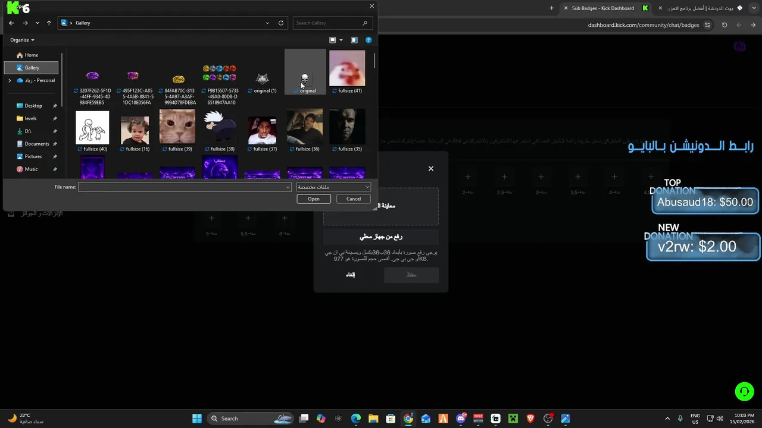This screenshot has width=762, height=428.
Task: Select fullsize (39) cat image
Action: coord(177,131)
